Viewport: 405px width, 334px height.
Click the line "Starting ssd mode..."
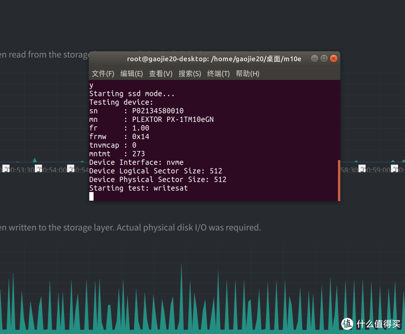coord(132,94)
